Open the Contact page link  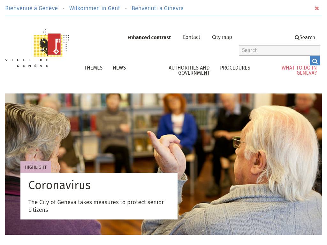191,37
